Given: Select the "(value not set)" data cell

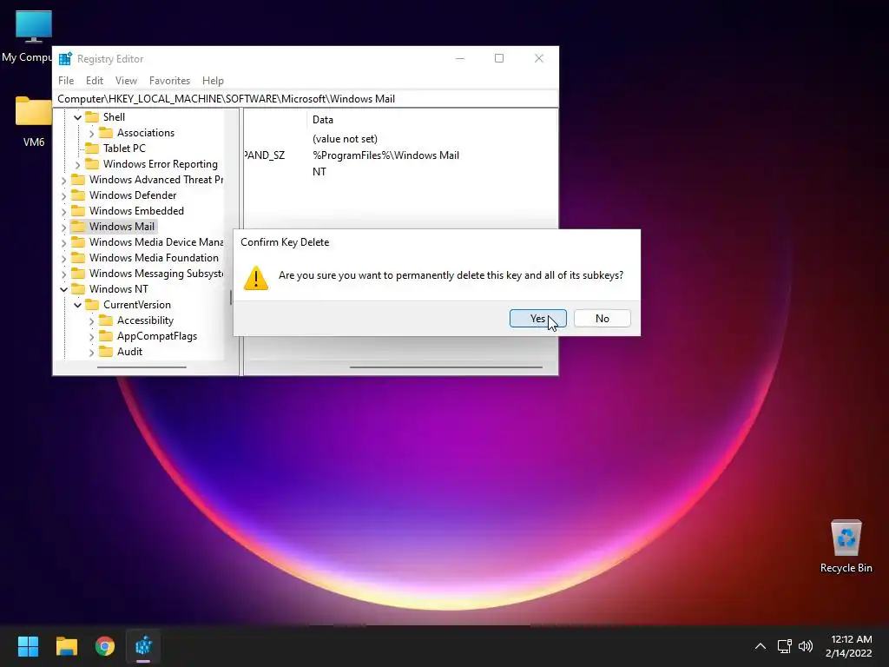Looking at the screenshot, I should coord(345,139).
